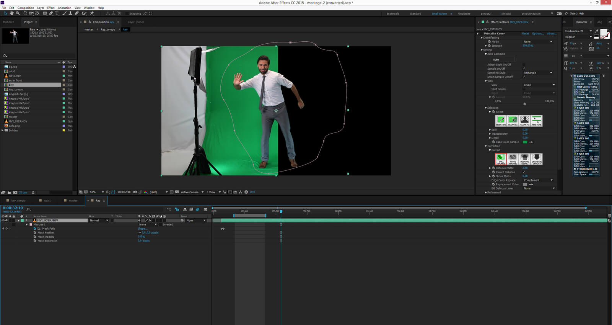Switch to the key_compo timeline tab

click(18, 200)
